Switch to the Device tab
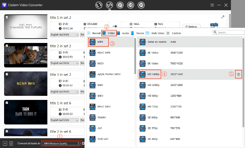This screenshot has width=245, height=148. pos(138,33)
